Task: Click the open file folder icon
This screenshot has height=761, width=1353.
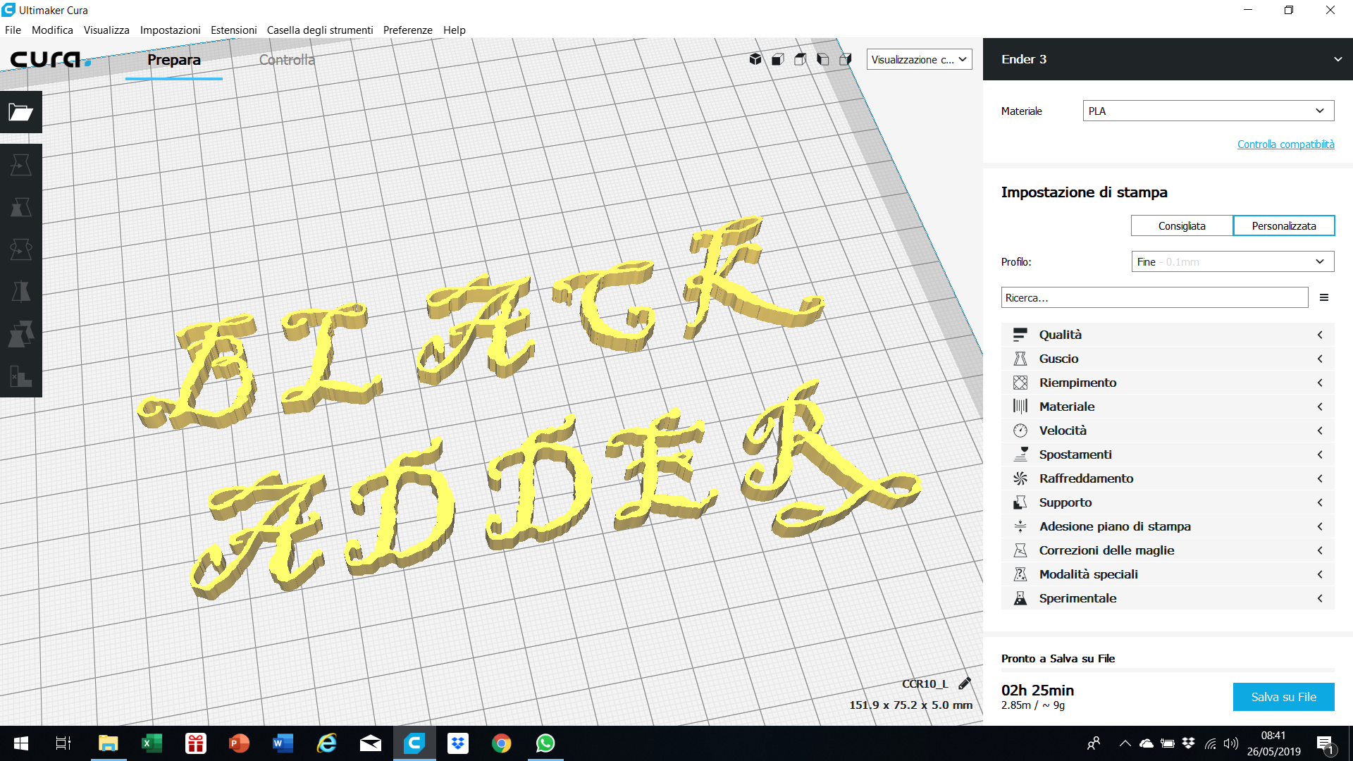Action: click(x=20, y=112)
